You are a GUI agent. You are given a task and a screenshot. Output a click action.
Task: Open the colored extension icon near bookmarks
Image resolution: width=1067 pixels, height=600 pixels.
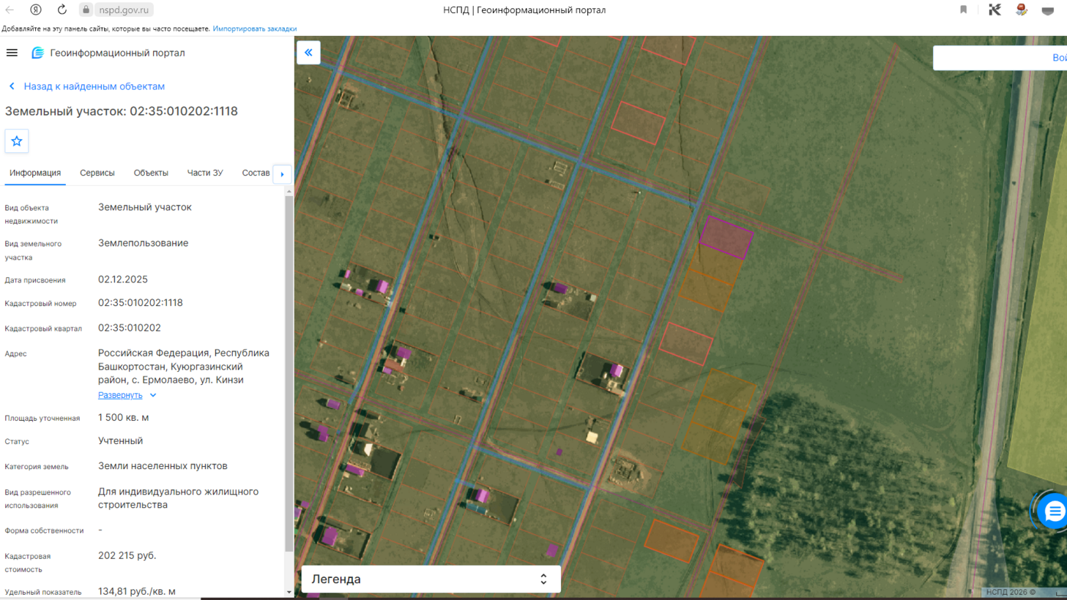(x=1022, y=10)
